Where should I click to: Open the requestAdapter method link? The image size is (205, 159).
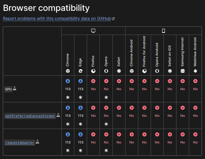[x=20, y=143]
